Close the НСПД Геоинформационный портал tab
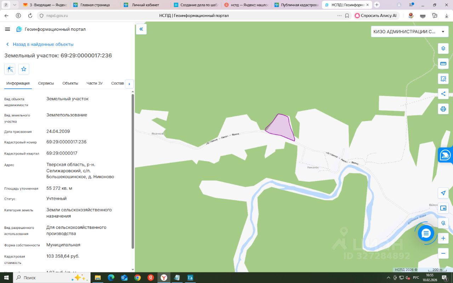 pyautogui.click(x=368, y=5)
